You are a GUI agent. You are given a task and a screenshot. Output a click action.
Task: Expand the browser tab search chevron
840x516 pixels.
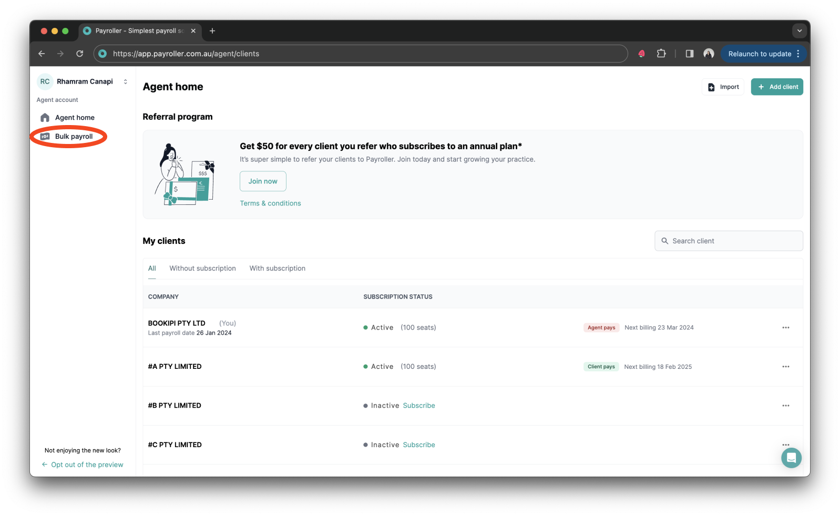[799, 31]
